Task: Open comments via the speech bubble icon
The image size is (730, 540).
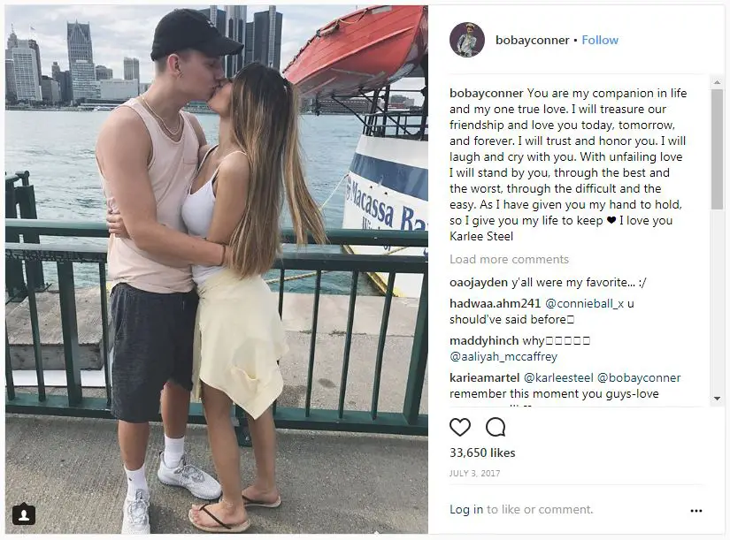Action: pyautogui.click(x=496, y=427)
